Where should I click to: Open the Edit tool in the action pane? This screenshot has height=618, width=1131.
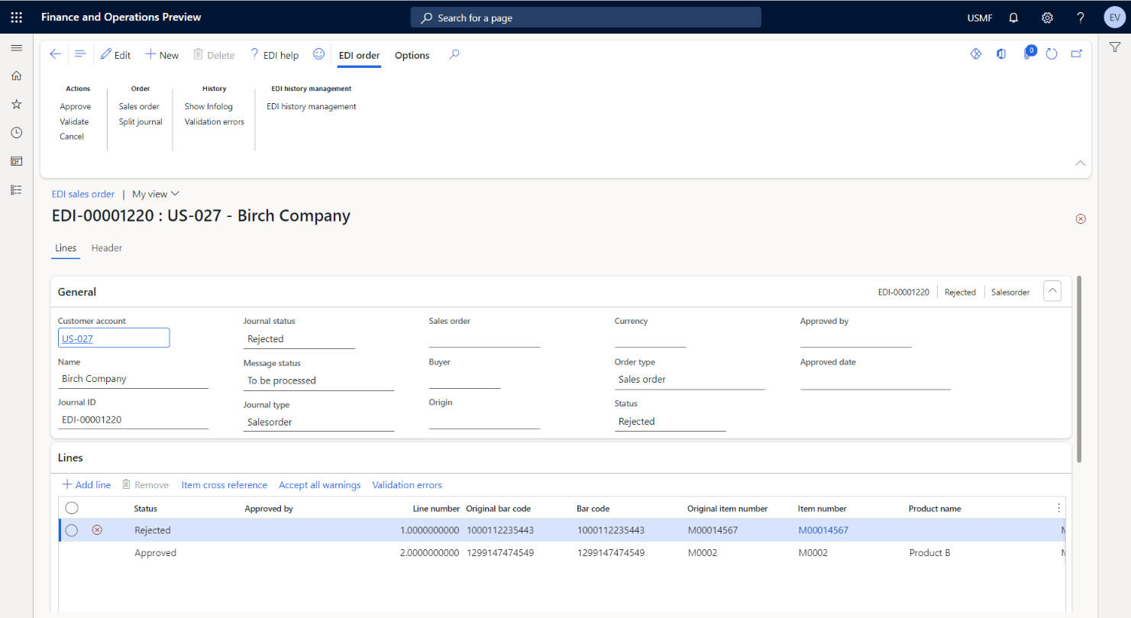(x=115, y=54)
